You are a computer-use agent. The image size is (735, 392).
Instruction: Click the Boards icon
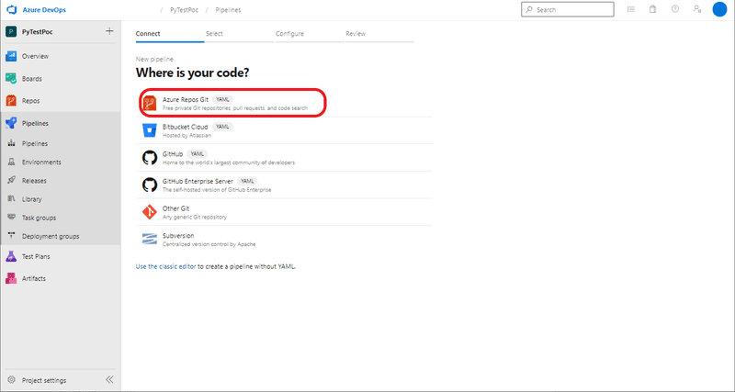tap(11, 79)
